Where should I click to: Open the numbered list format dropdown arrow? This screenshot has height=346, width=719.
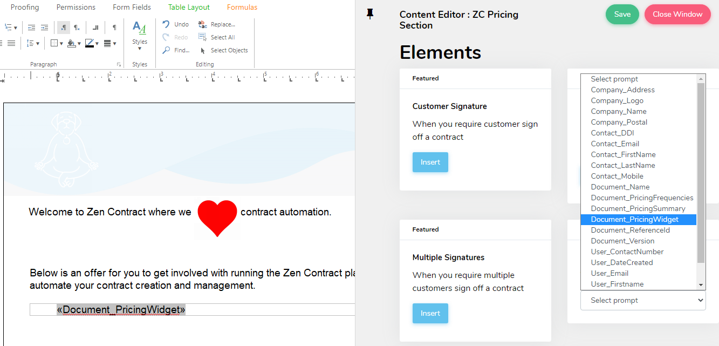coord(16,28)
